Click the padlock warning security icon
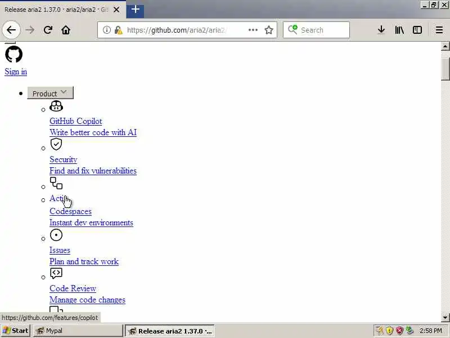The height and width of the screenshot is (338, 450). coord(118,30)
